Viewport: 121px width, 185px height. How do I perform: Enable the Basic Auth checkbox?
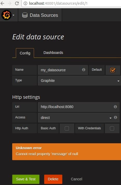[67, 128]
